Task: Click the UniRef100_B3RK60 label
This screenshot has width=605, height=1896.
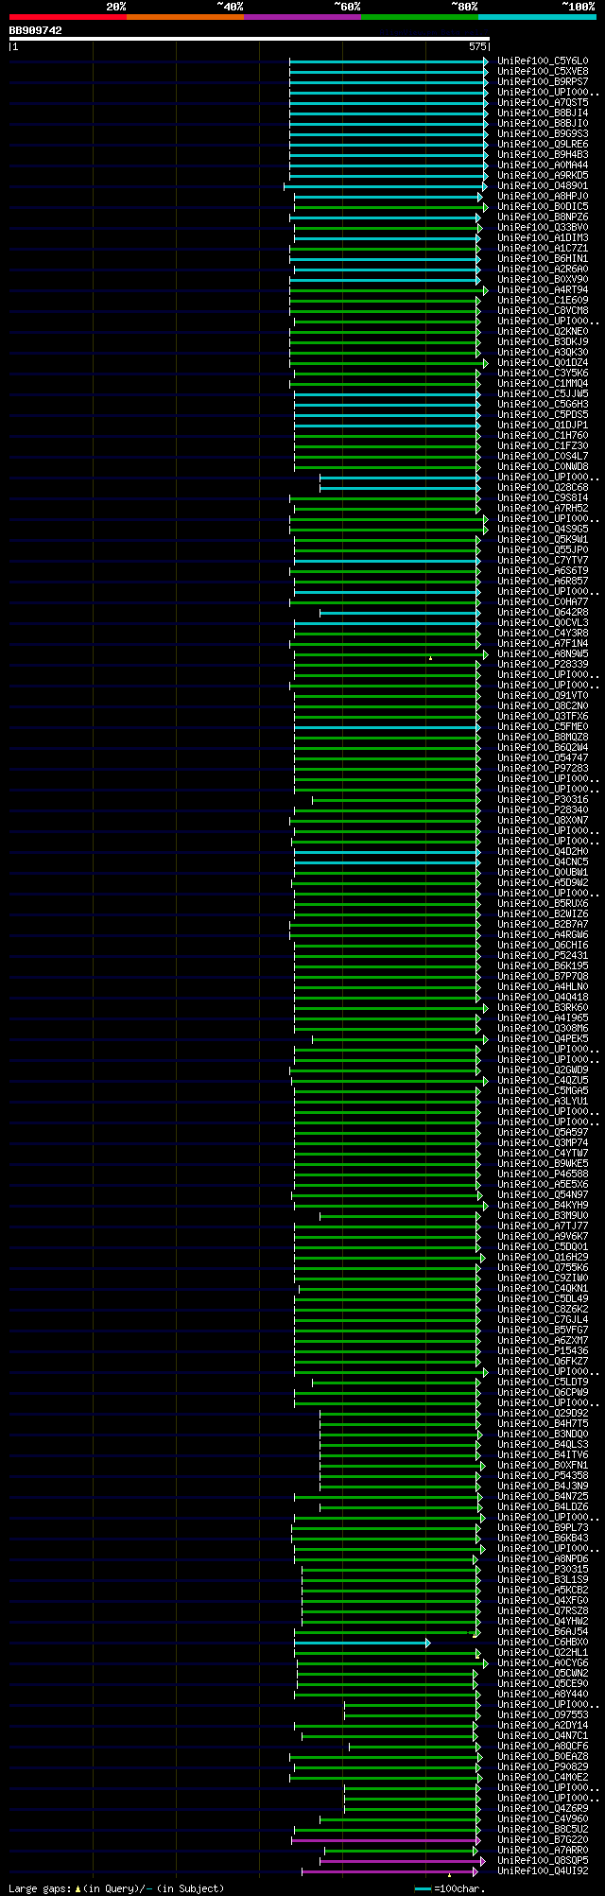Action: click(543, 1008)
